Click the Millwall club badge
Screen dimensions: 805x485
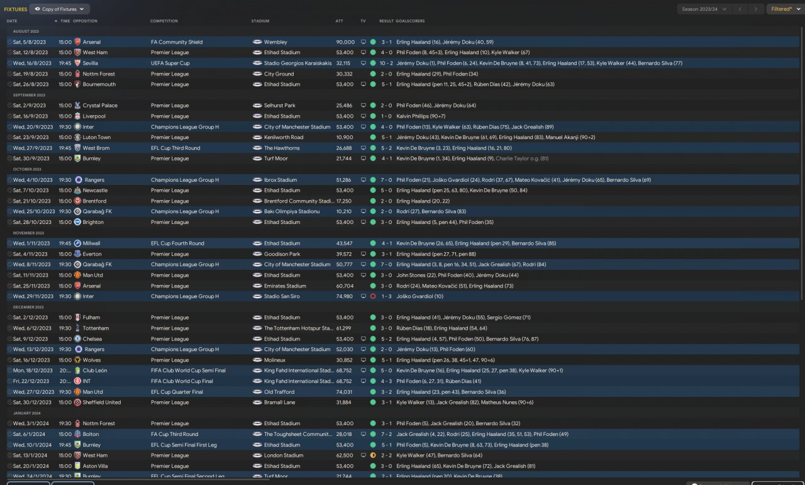pos(77,243)
